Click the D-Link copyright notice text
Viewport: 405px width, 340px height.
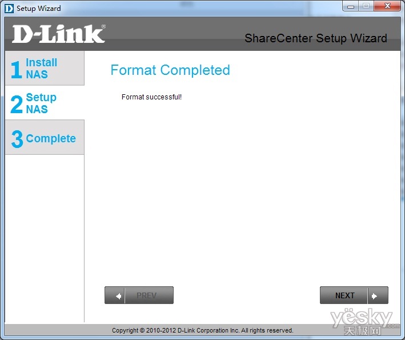click(203, 330)
